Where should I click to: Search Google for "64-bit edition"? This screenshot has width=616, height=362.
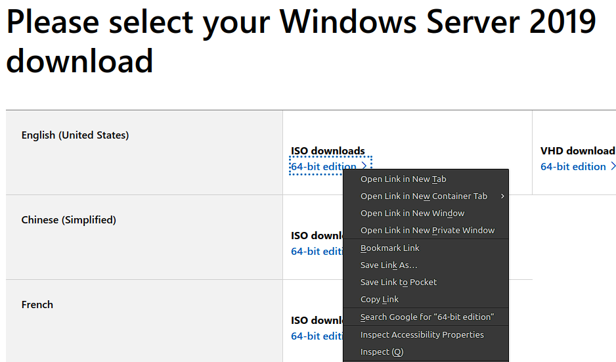pos(426,317)
